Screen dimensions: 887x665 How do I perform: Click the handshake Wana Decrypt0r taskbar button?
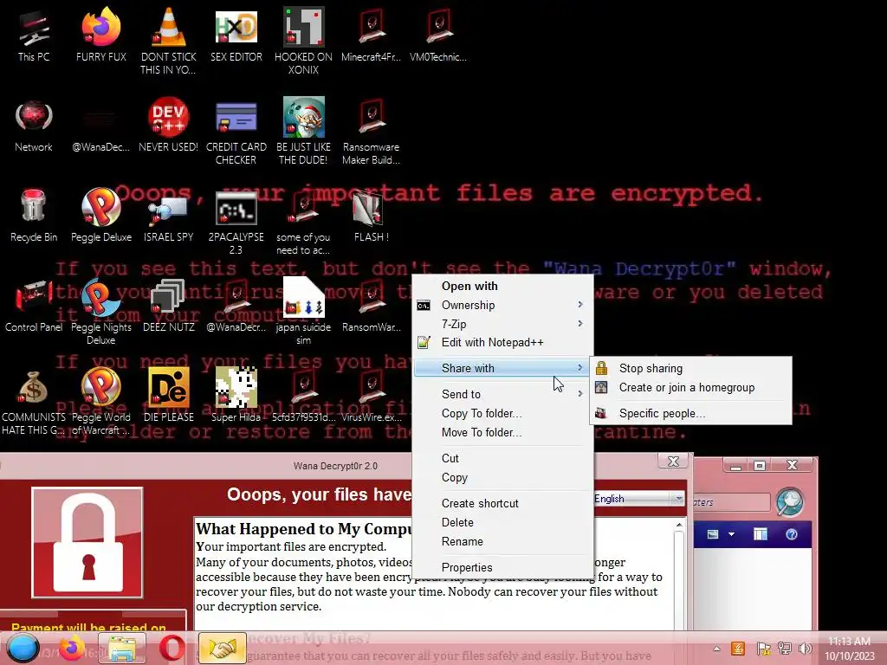pyautogui.click(x=222, y=648)
